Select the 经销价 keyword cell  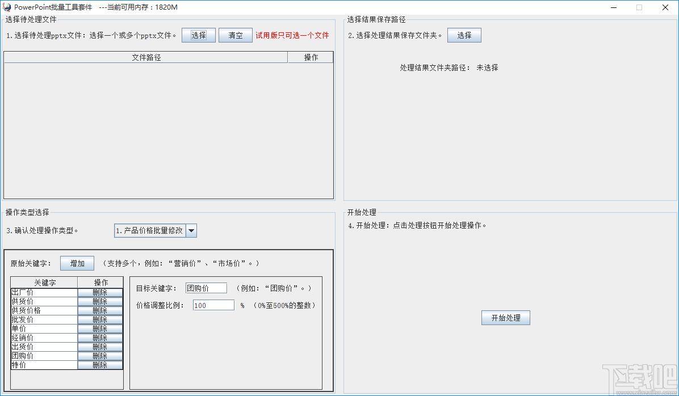[44, 338]
